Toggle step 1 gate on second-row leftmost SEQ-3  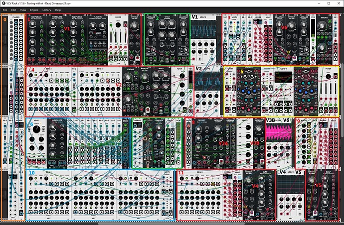coord(31,104)
